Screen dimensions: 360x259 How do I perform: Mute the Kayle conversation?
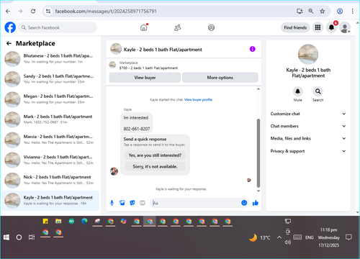297,91
